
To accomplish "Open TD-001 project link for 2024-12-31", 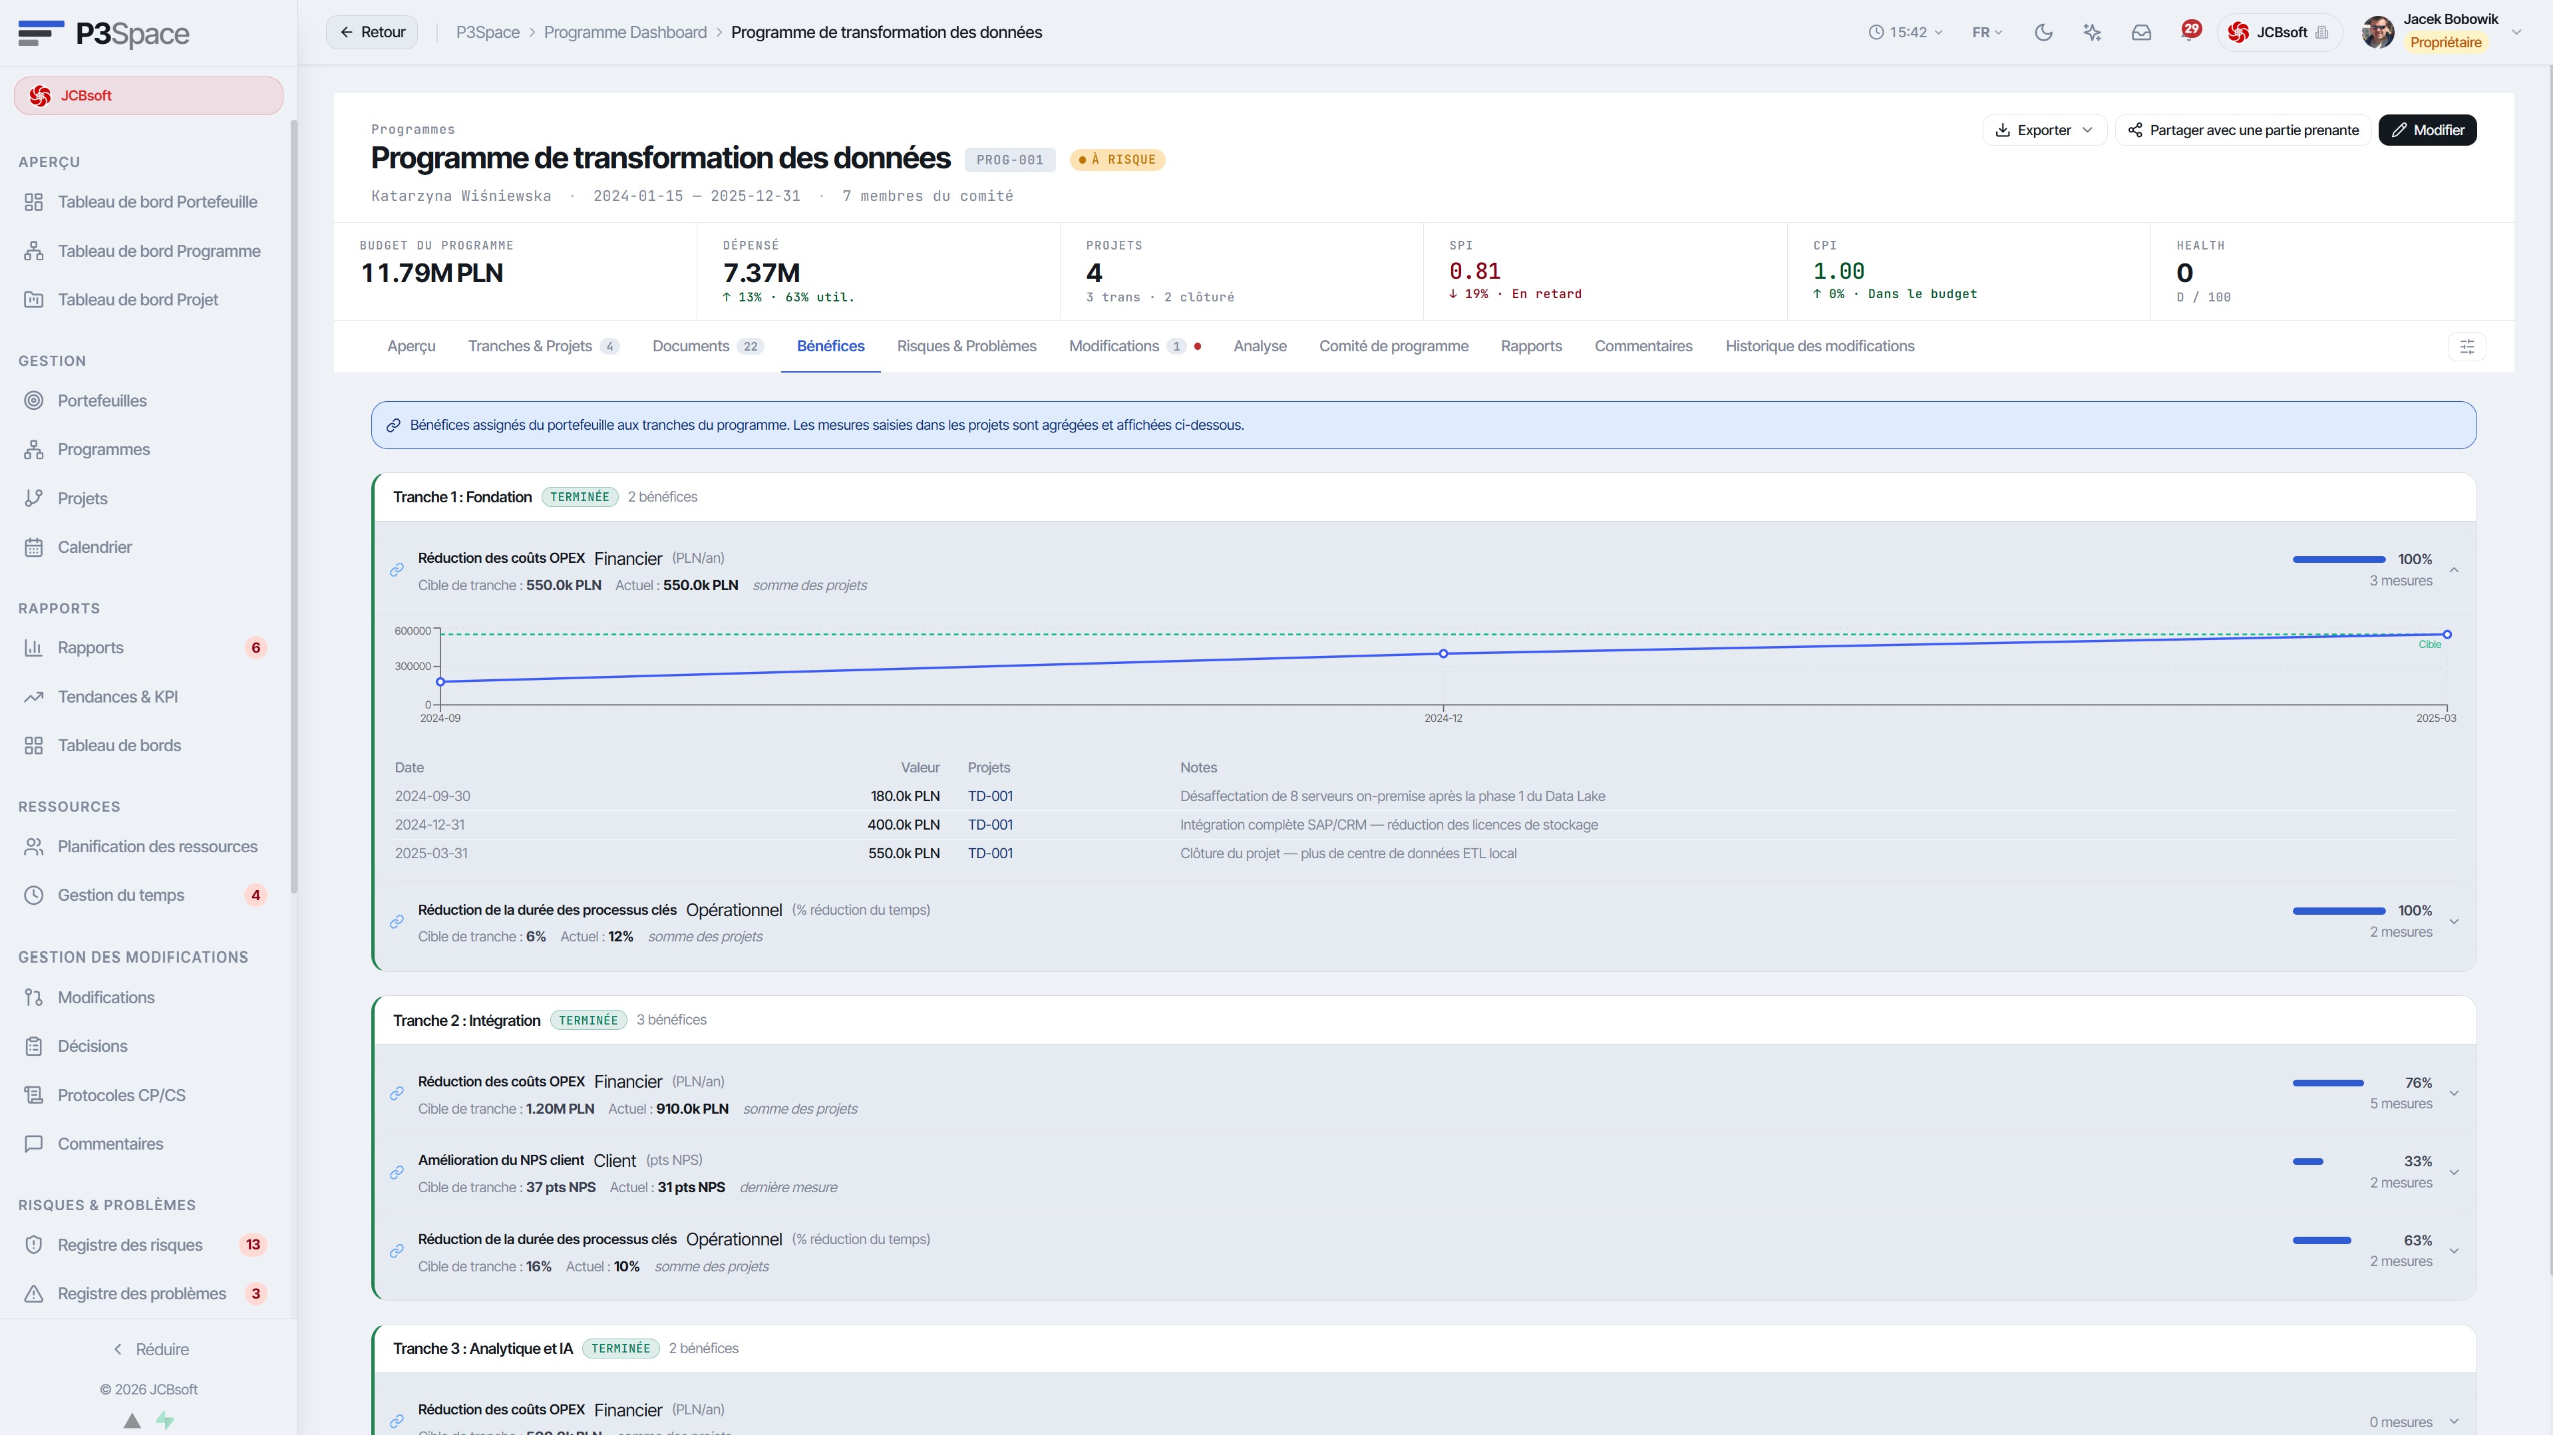I will tap(990, 824).
